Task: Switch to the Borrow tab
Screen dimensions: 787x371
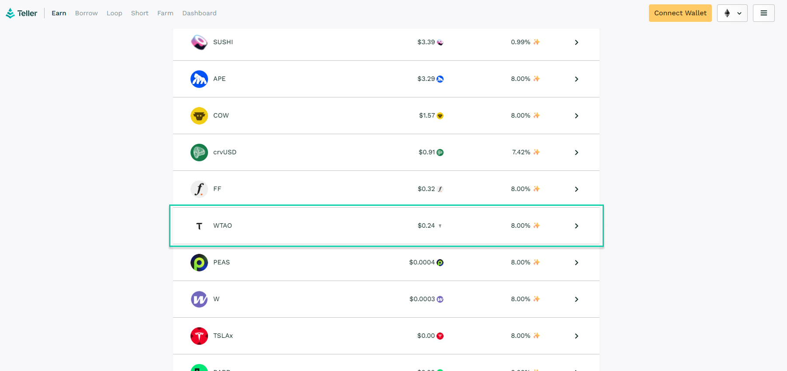Action: pyautogui.click(x=86, y=13)
